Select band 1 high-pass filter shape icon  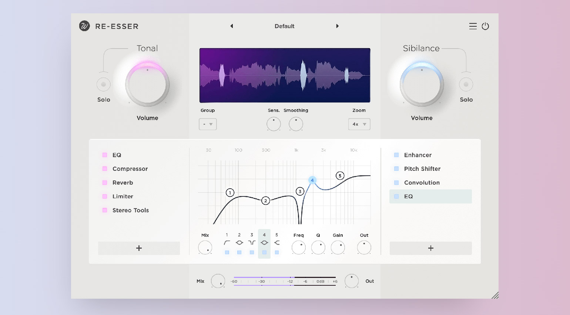click(227, 243)
